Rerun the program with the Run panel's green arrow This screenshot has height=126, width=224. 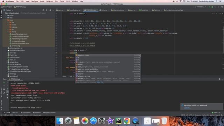click(x=4, y=83)
